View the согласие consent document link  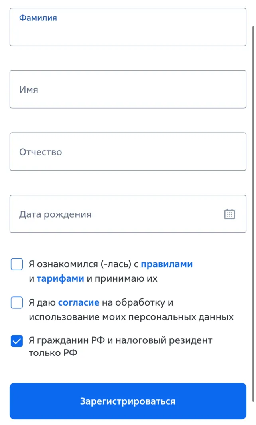coord(79,302)
